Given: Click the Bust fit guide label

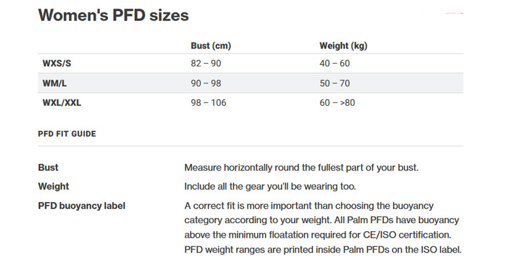Looking at the screenshot, I should point(48,167).
